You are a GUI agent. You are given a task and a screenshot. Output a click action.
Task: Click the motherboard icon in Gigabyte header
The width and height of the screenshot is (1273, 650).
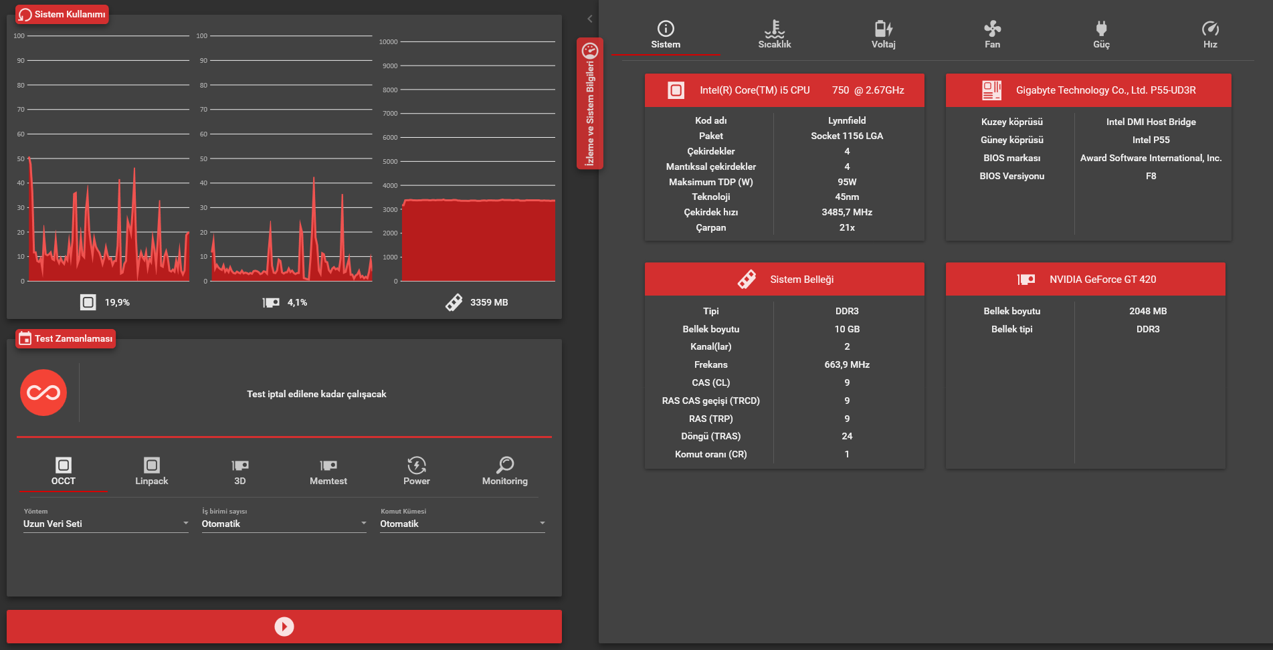(x=991, y=90)
